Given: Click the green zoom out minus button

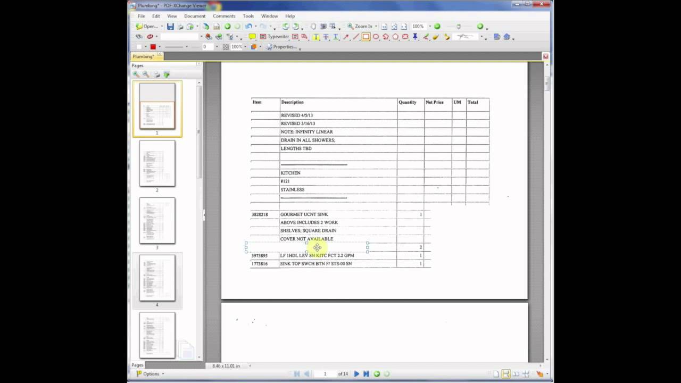Looking at the screenshot, I should (437, 26).
